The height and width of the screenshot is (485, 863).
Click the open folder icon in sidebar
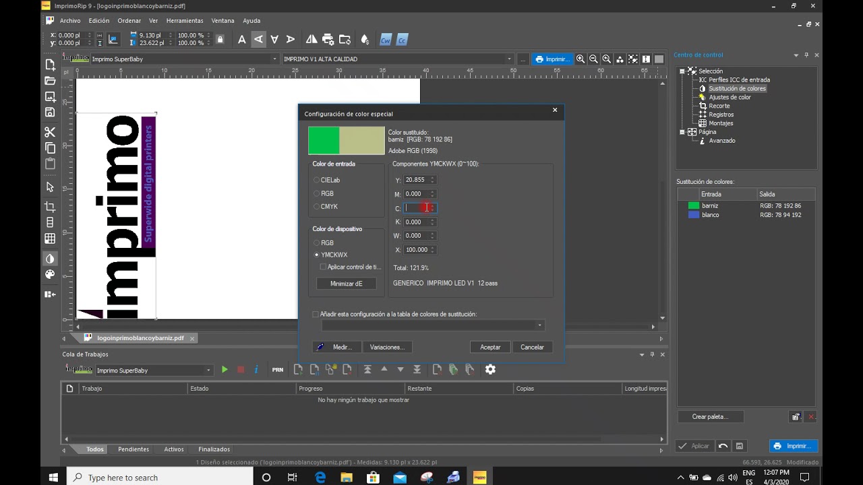pos(50,81)
